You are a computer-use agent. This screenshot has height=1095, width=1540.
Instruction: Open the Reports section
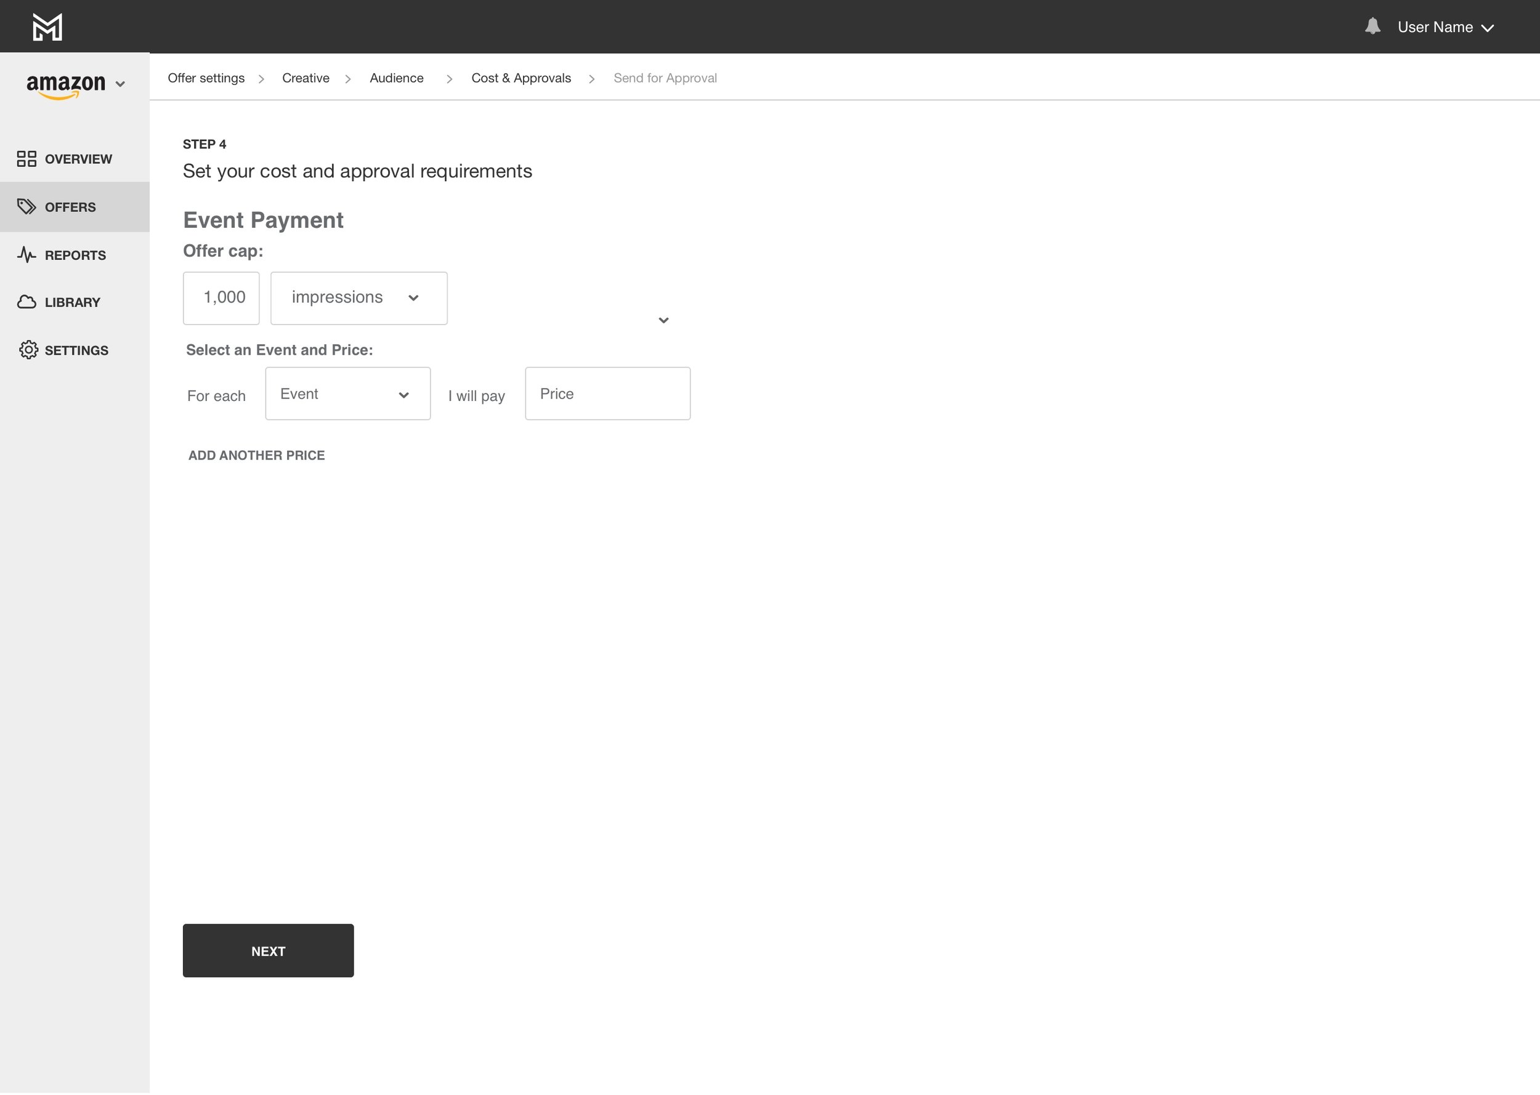tap(75, 255)
